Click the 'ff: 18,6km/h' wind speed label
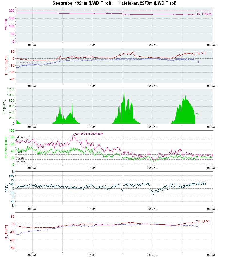229x258 pixels. coord(204,157)
